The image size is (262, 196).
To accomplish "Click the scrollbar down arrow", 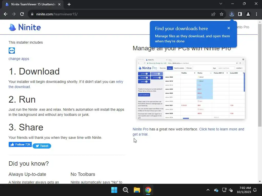I will pyautogui.click(x=260, y=181).
